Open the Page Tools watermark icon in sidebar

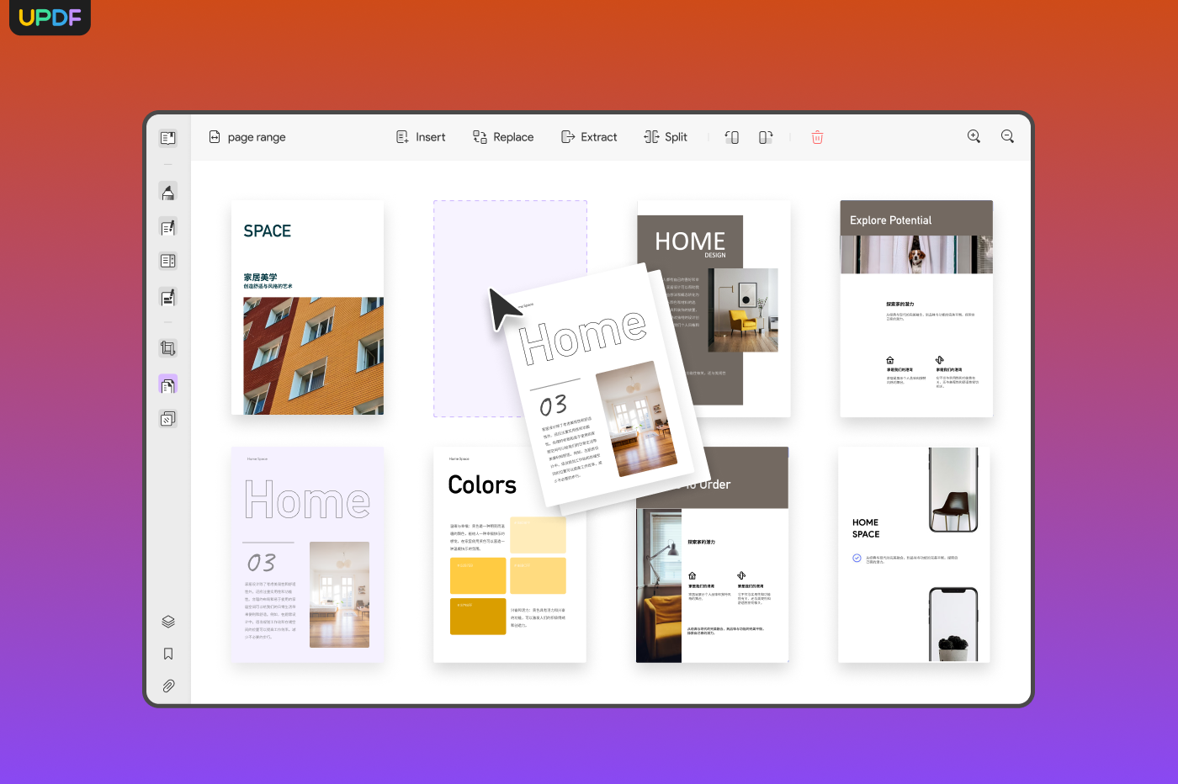coord(168,419)
